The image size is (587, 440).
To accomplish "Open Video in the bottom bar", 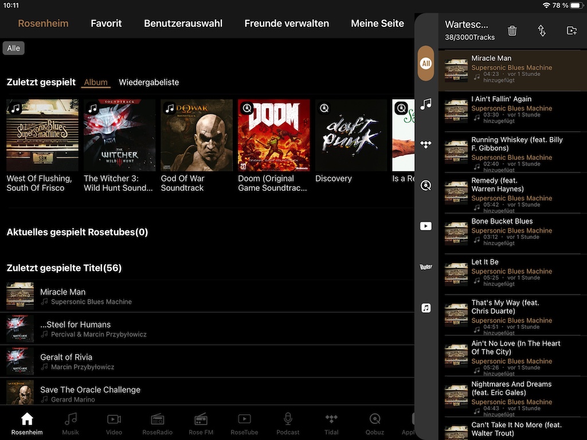I will pyautogui.click(x=114, y=424).
